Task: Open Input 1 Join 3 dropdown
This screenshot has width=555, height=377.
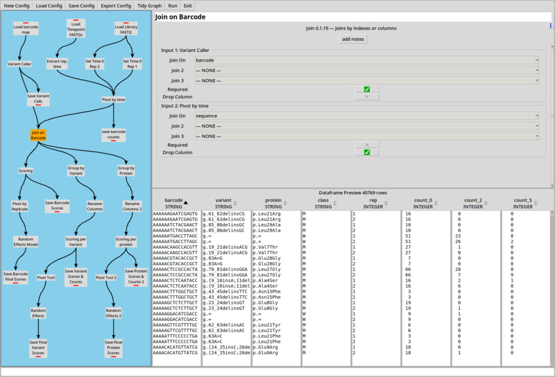Action: [367, 80]
